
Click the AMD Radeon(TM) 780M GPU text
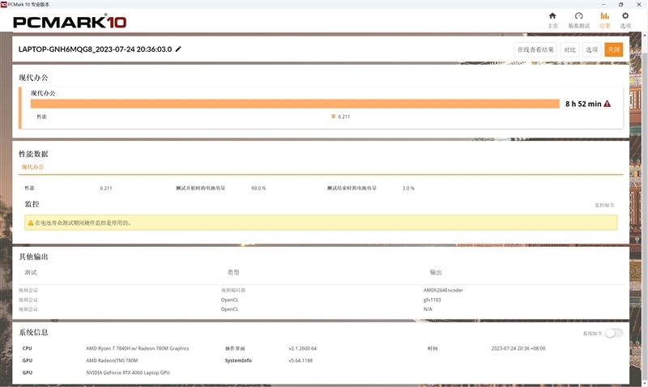(x=112, y=360)
